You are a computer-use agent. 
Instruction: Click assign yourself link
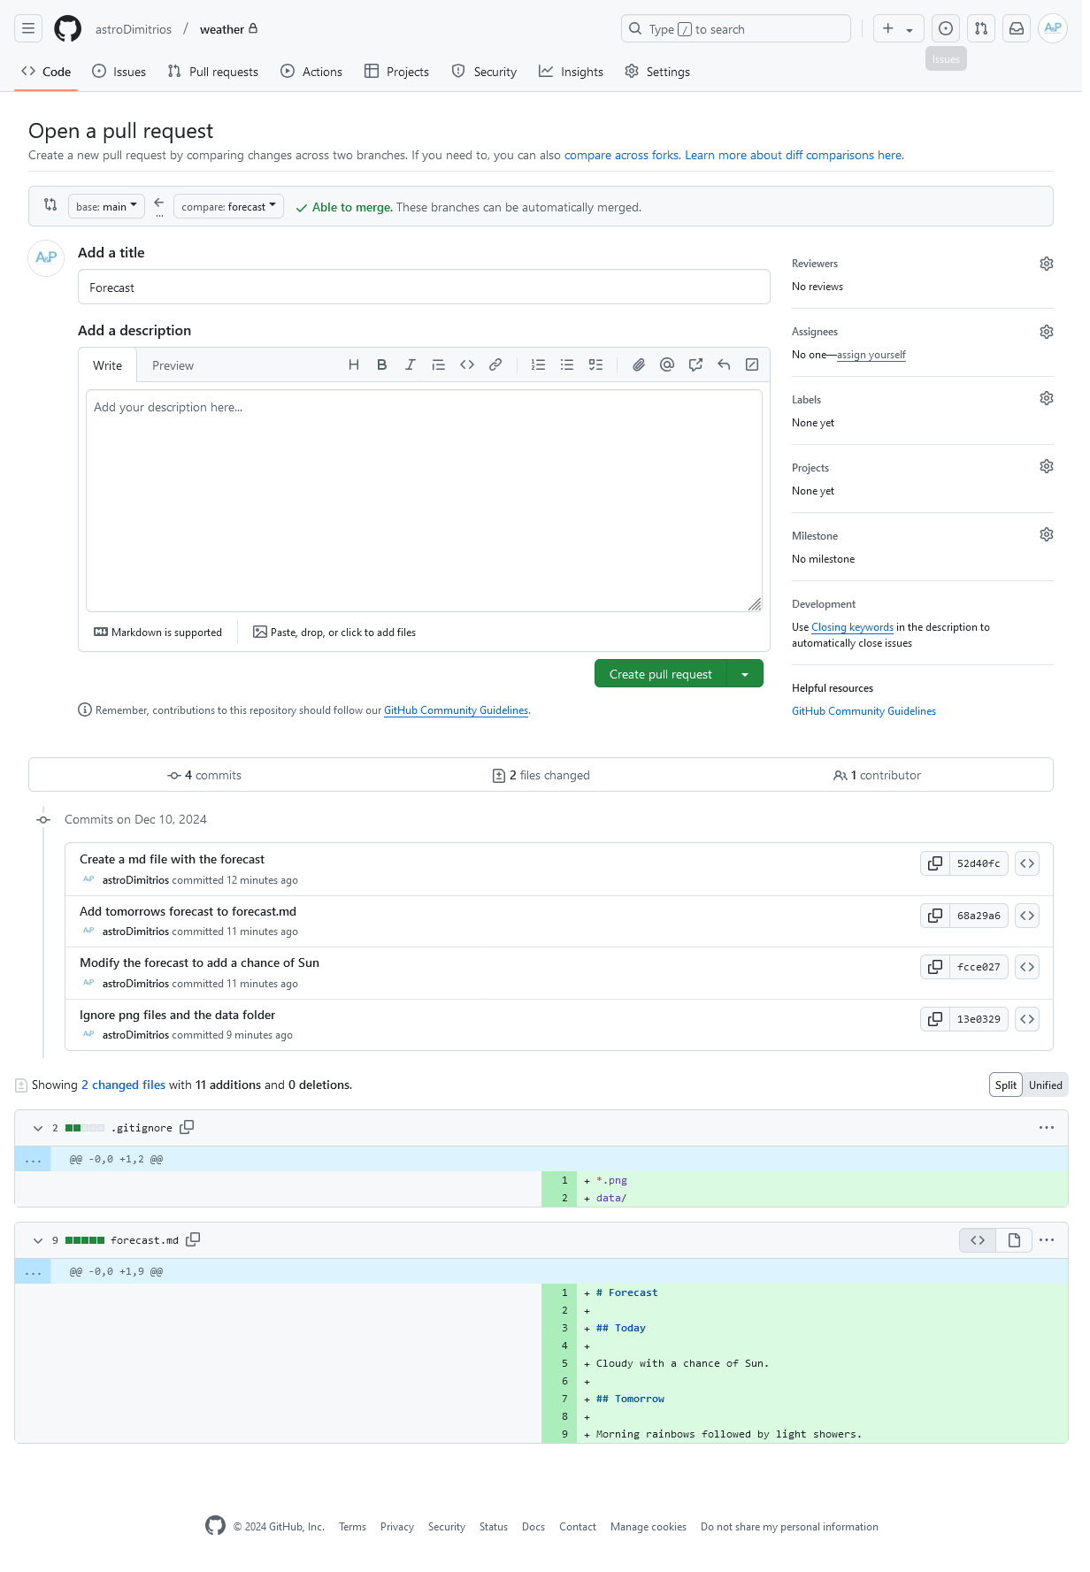(871, 355)
